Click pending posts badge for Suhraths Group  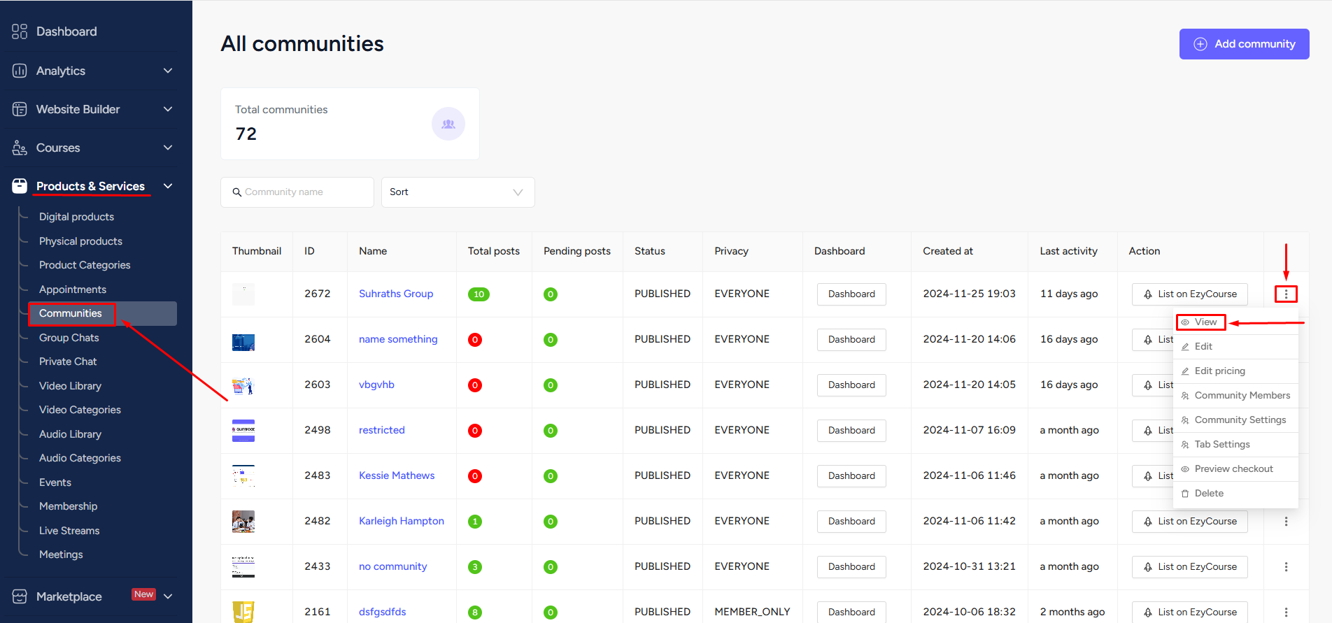(x=551, y=294)
